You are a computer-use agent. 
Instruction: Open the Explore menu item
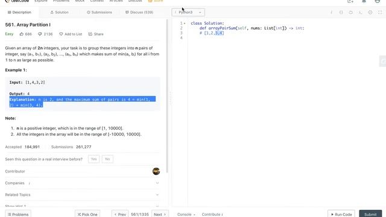(x=41, y=1)
